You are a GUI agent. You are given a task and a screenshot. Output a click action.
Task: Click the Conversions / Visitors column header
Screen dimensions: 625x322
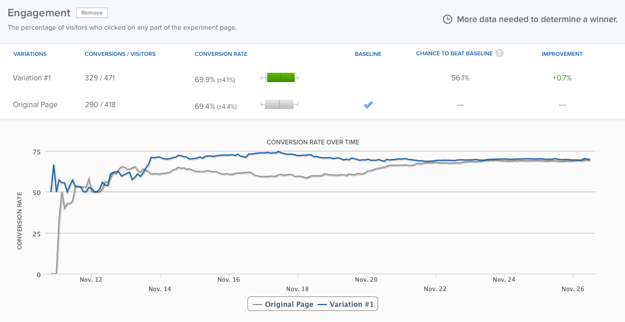(120, 54)
